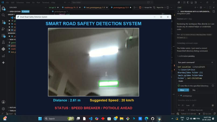This screenshot has height=122, width=217.
Task: Open chat settings gear icon
Action: (x=201, y=8)
